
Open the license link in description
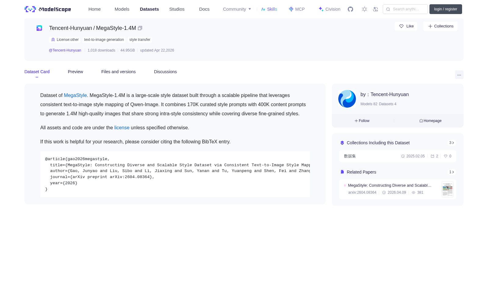click(x=122, y=128)
